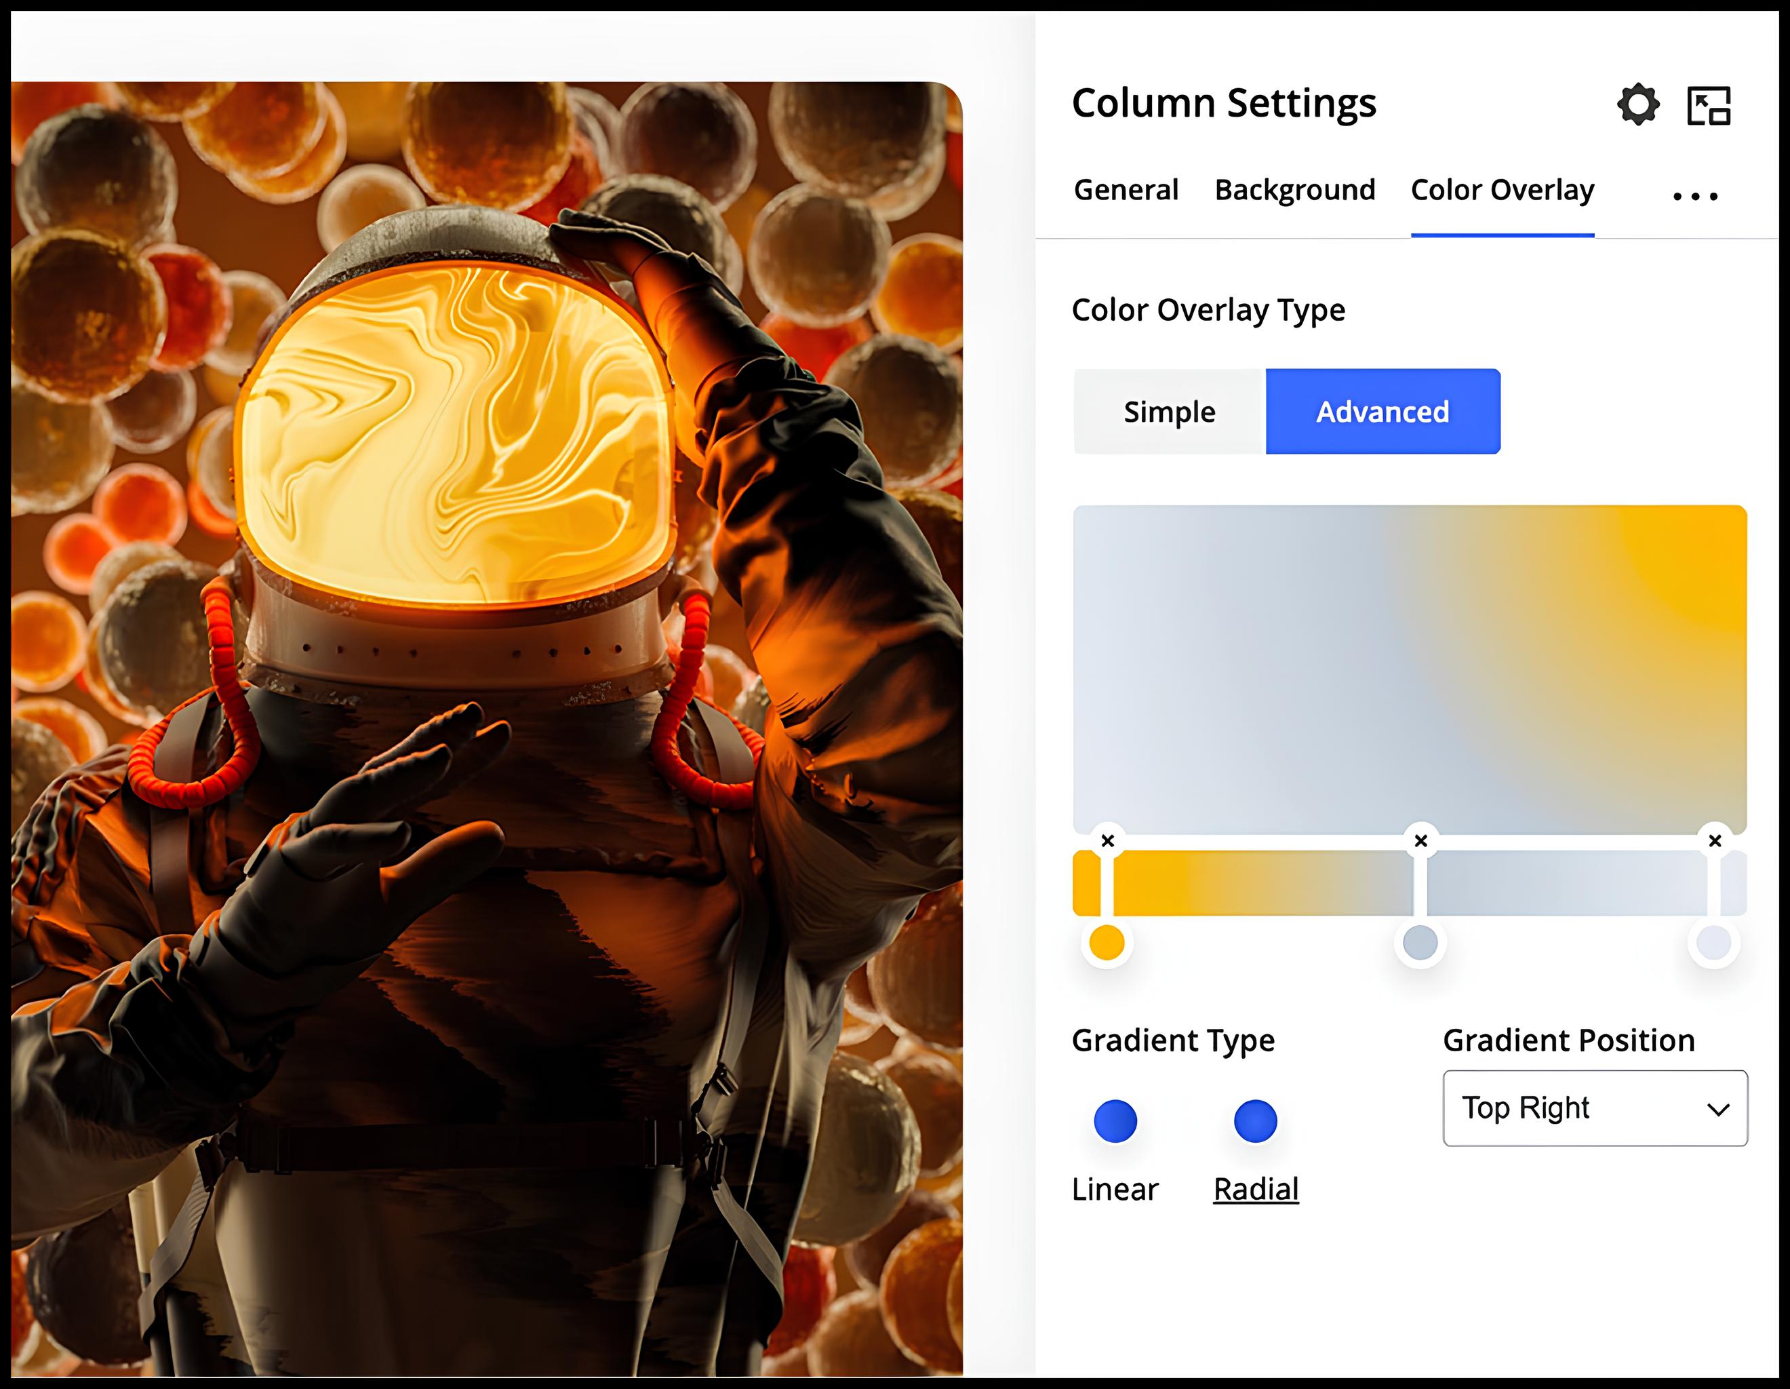
Task: Open the three-dot more tabs menu
Action: point(1695,196)
